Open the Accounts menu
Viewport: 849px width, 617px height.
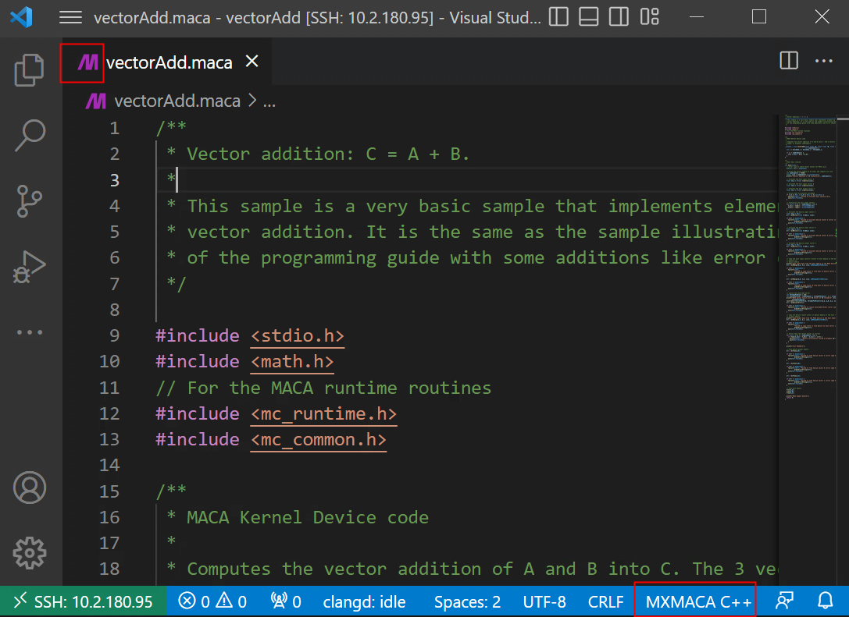pyautogui.click(x=30, y=488)
